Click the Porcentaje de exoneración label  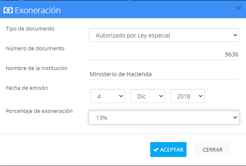coord(39,111)
